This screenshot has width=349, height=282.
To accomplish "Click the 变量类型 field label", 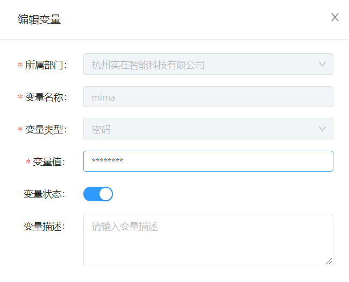I will click(x=45, y=129).
